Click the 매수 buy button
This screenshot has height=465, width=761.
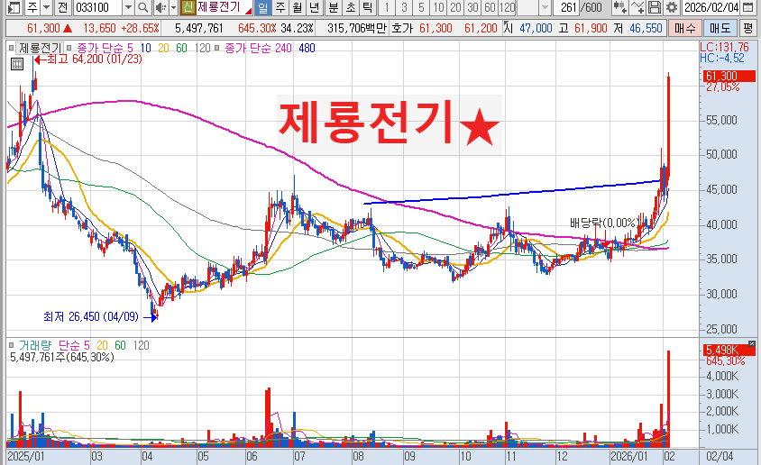684,28
